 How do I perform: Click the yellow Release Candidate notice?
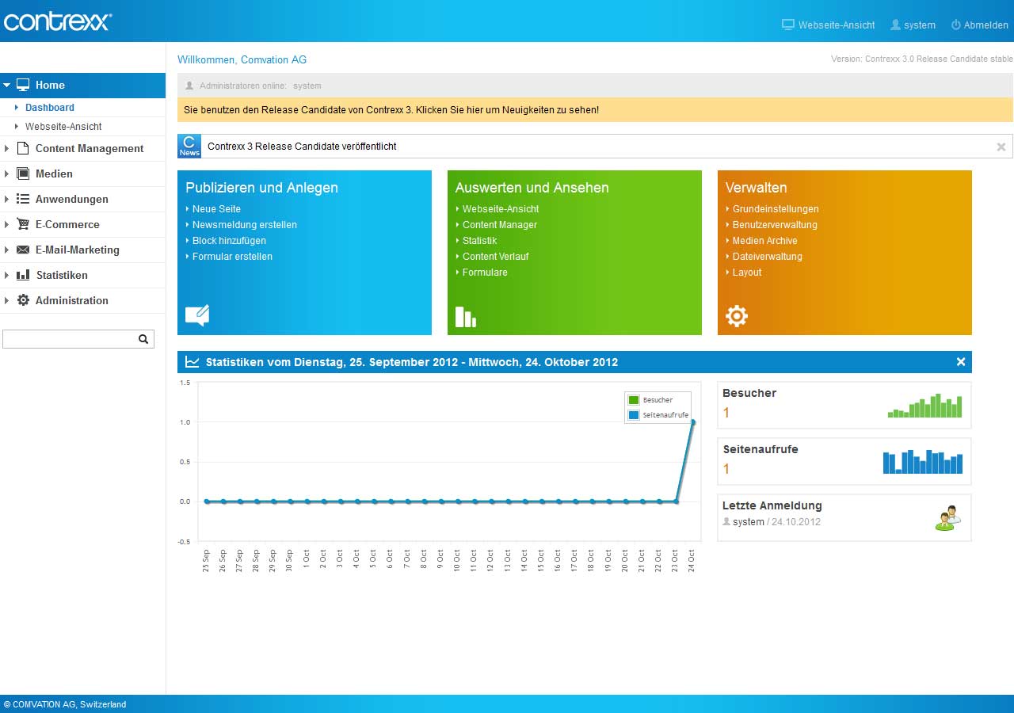click(x=595, y=110)
